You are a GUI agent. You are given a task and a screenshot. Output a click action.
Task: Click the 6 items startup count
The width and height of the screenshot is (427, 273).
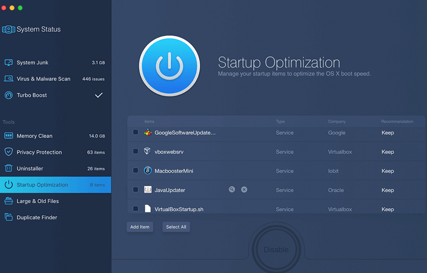(97, 184)
